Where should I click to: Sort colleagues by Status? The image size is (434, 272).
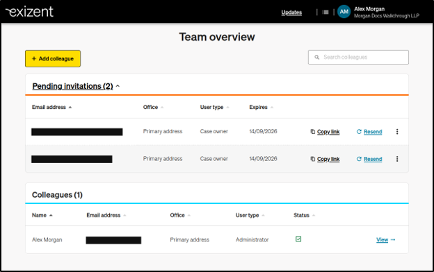coord(304,215)
